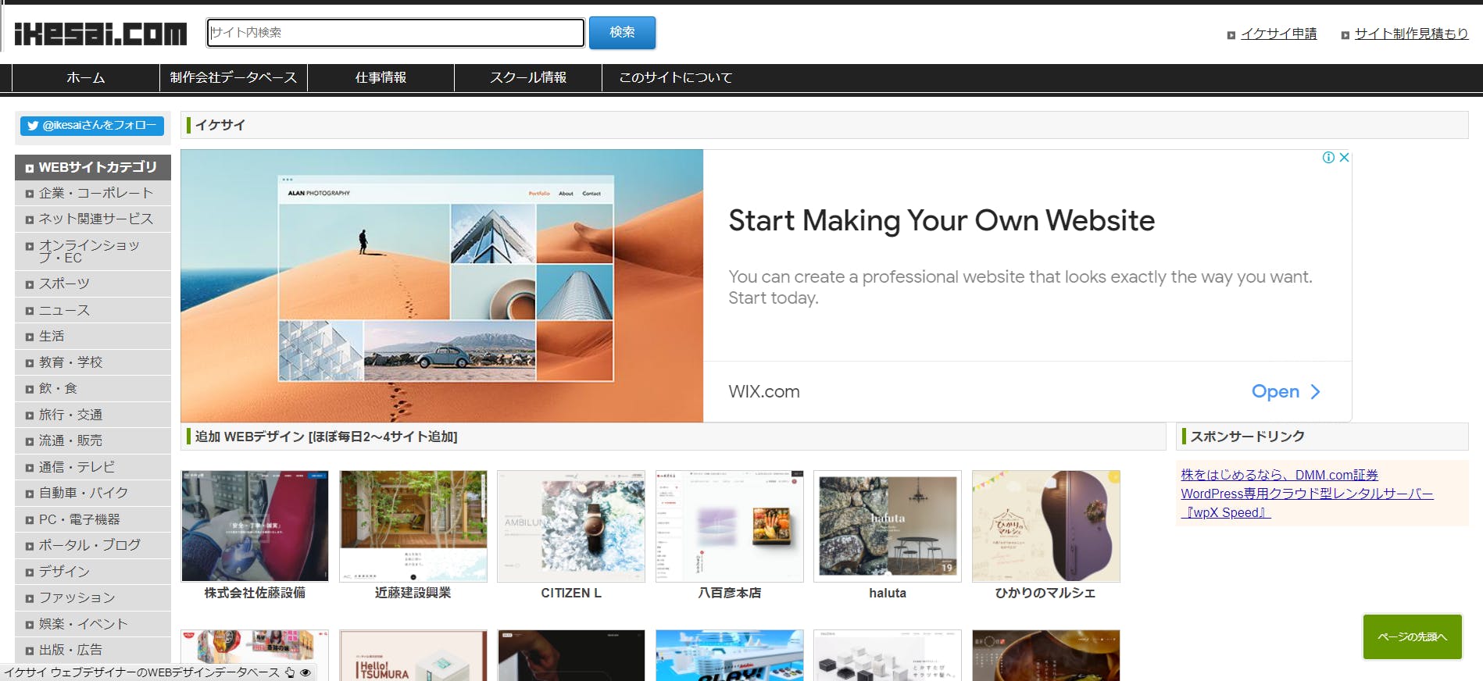This screenshot has width=1483, height=681.
Task: Click the eye icon in status bar
Action: (x=306, y=672)
